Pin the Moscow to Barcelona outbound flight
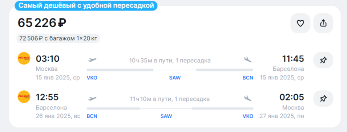The width and height of the screenshot is (347, 132). click(x=323, y=60)
